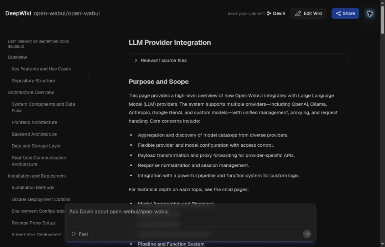Navigate to Key Features and Use Cases

coord(41,69)
